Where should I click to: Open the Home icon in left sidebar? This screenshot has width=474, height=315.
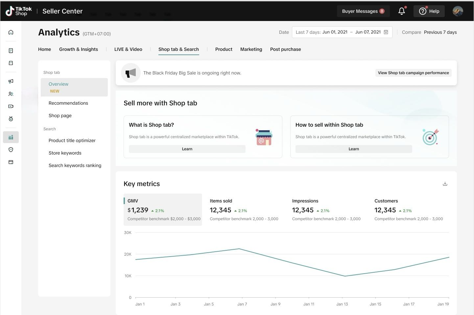(11, 32)
